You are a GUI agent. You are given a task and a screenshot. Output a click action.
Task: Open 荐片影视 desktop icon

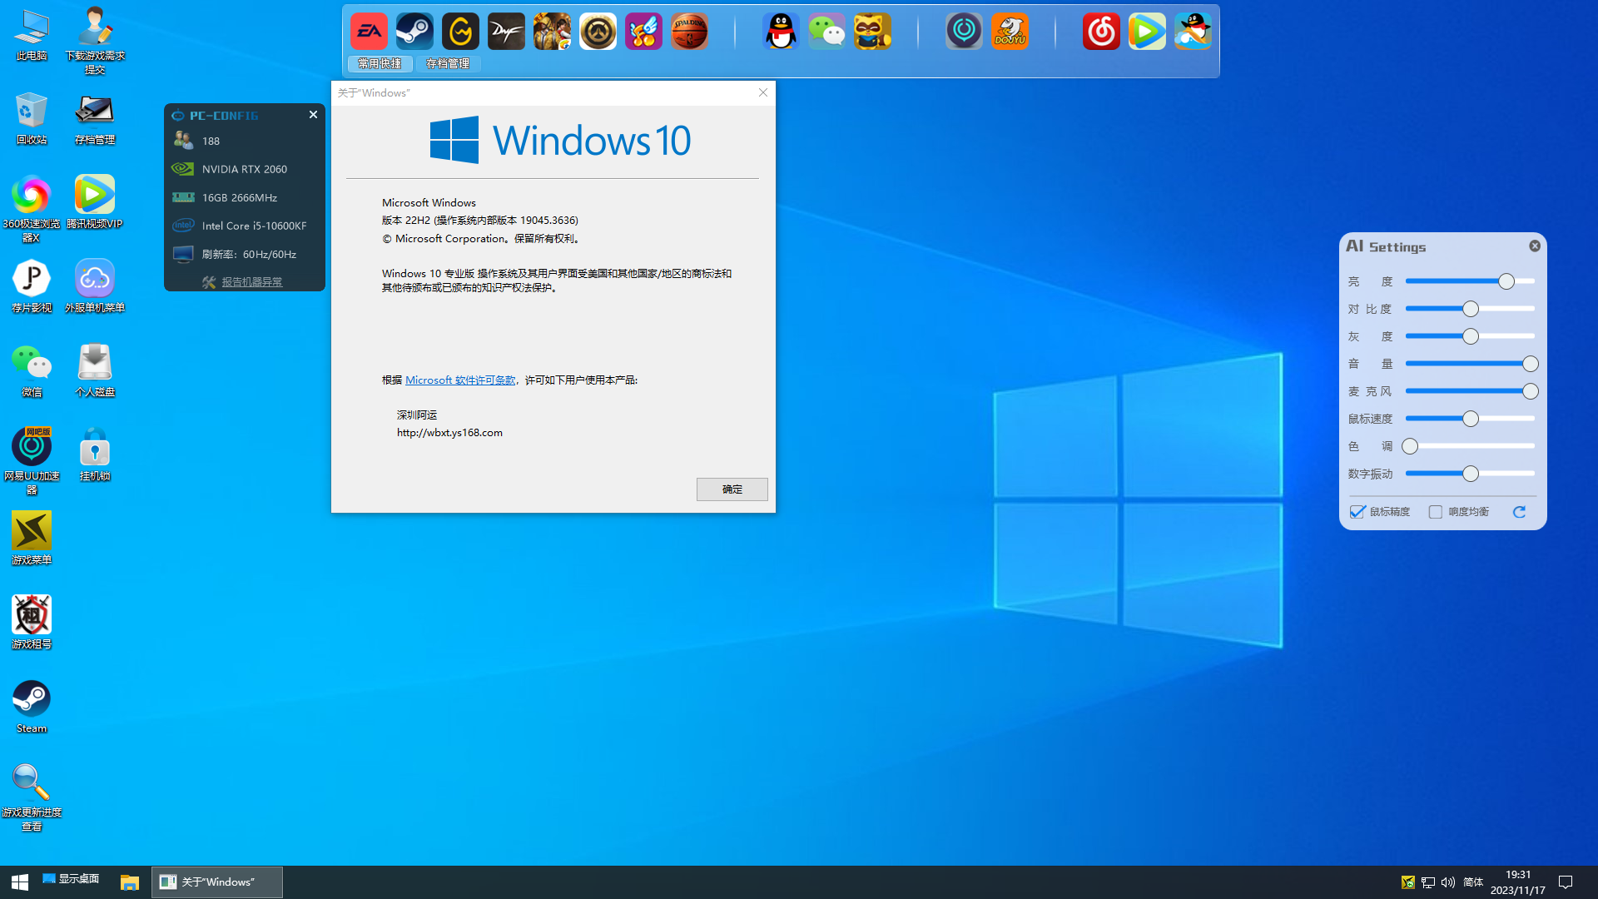pyautogui.click(x=32, y=286)
